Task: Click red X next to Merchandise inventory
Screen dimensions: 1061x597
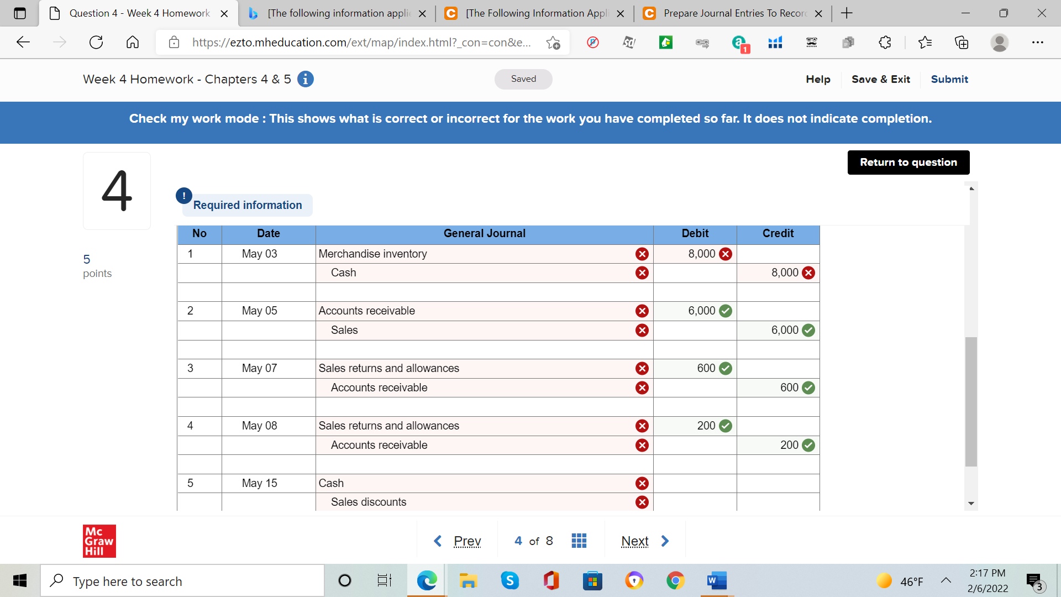Action: (x=642, y=254)
